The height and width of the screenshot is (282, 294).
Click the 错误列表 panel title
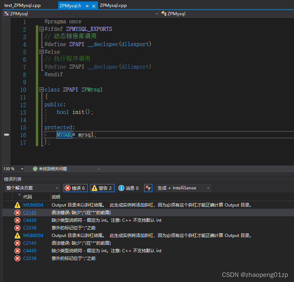point(13,179)
